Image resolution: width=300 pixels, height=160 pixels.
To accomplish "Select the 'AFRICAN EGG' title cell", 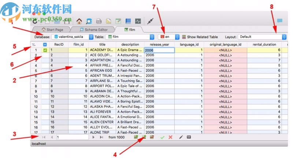I will click(102, 71).
